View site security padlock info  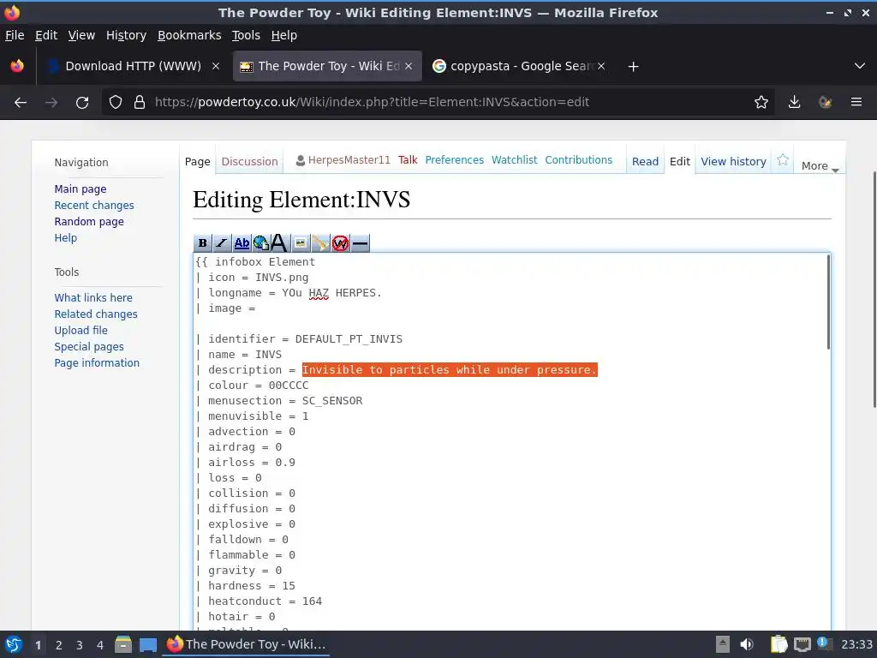140,103
